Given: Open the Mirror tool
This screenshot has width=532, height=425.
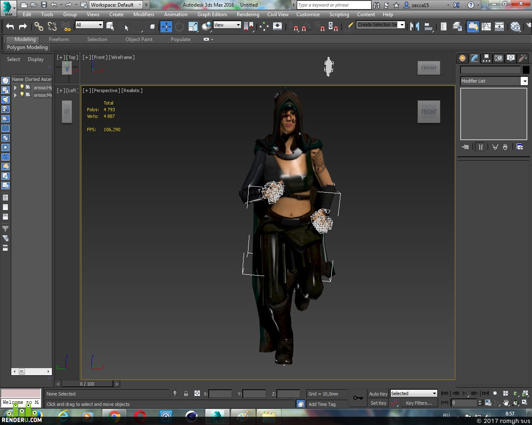Looking at the screenshot, I should [x=414, y=27].
